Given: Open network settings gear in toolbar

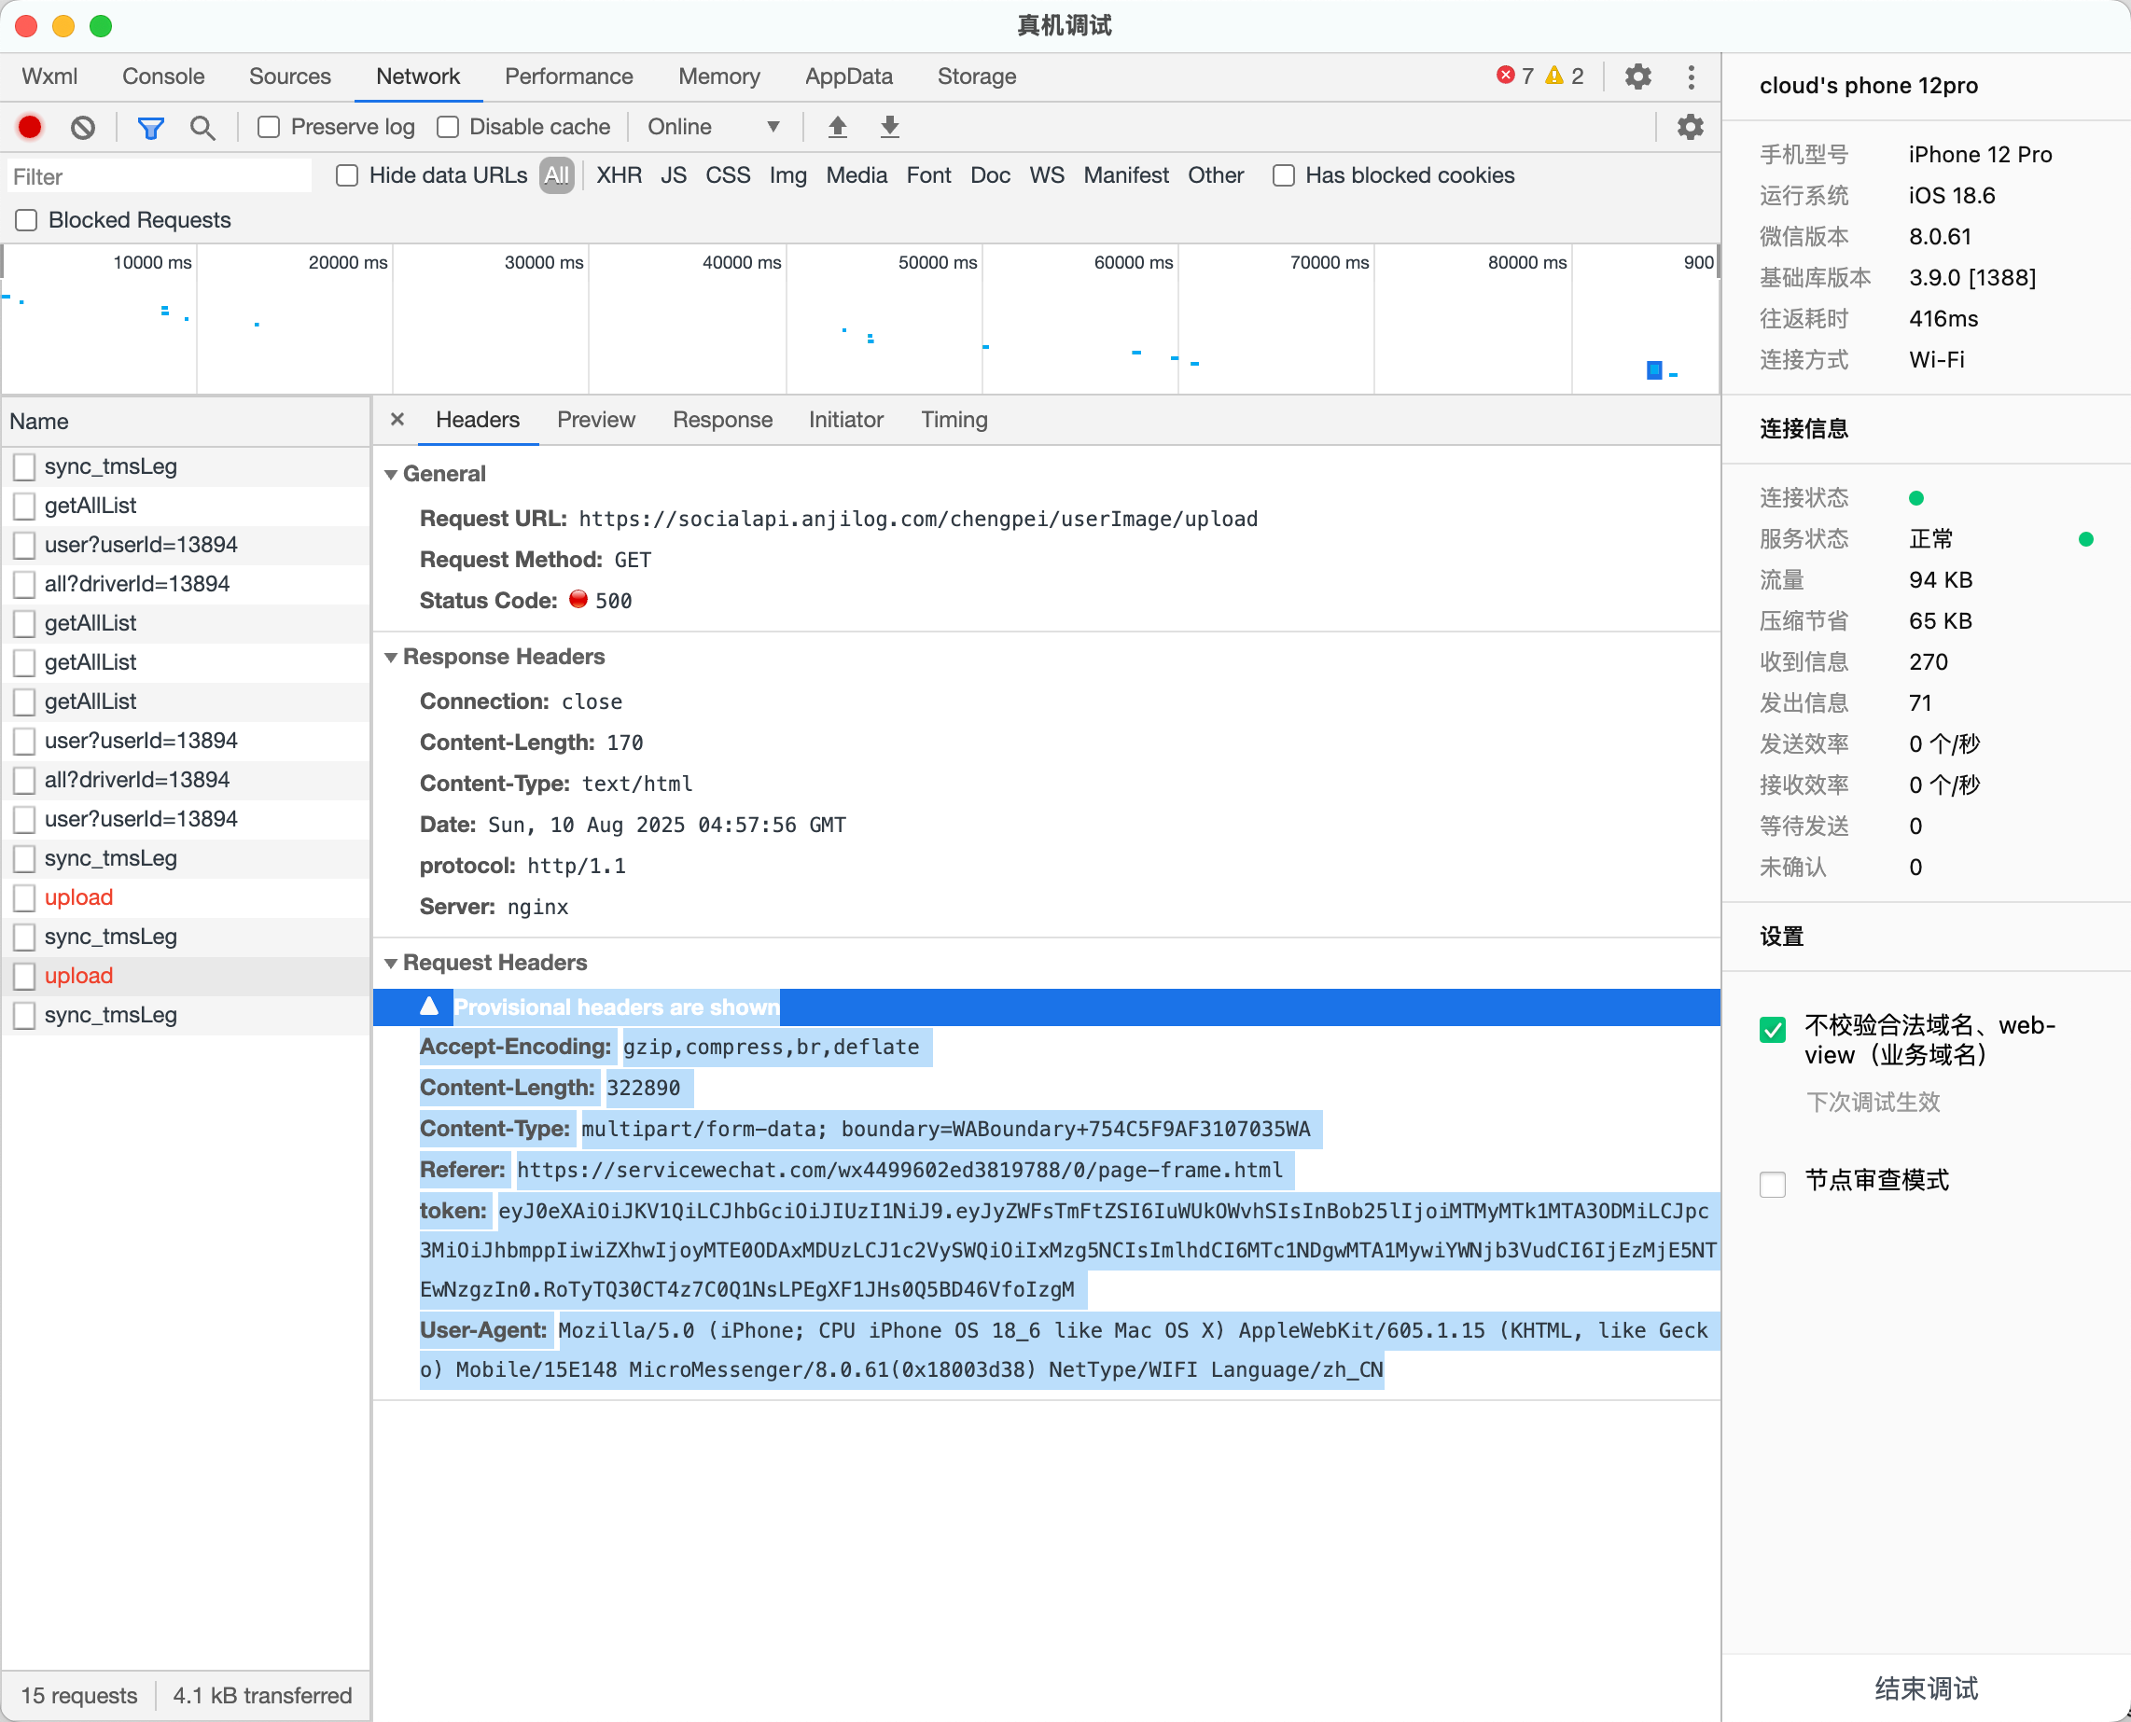Looking at the screenshot, I should (x=1690, y=127).
